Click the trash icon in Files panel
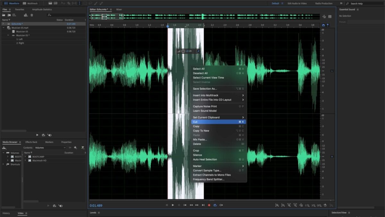385x217 pixels. tap(32, 15)
